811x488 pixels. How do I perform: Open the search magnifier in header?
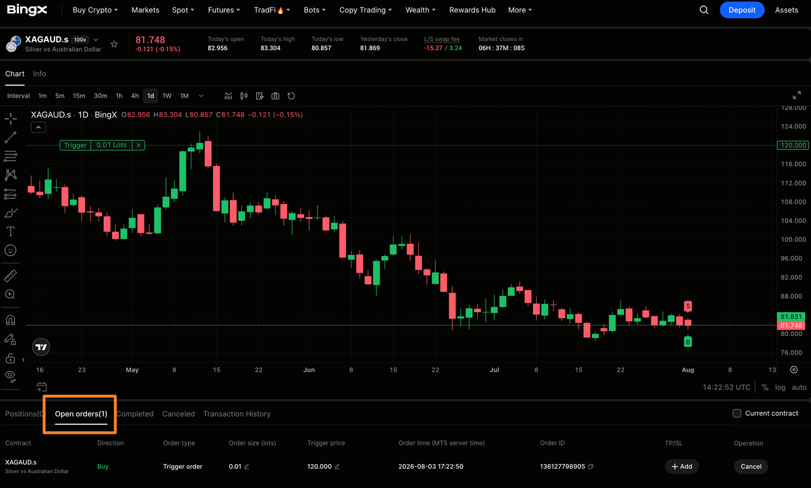[x=704, y=10]
